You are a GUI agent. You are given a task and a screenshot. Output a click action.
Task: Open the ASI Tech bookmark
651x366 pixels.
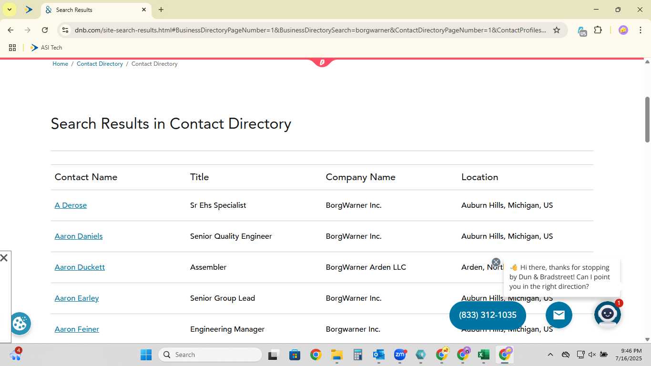click(46, 48)
